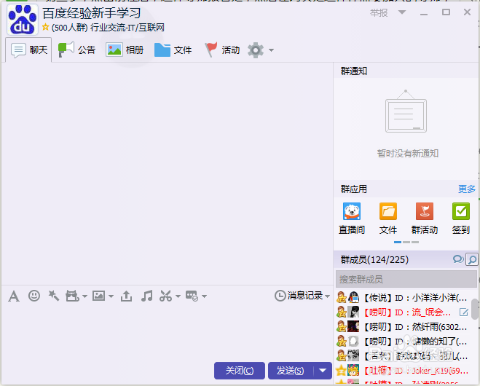Click the message bubble settings icon
The image size is (480, 386).
click(192, 296)
